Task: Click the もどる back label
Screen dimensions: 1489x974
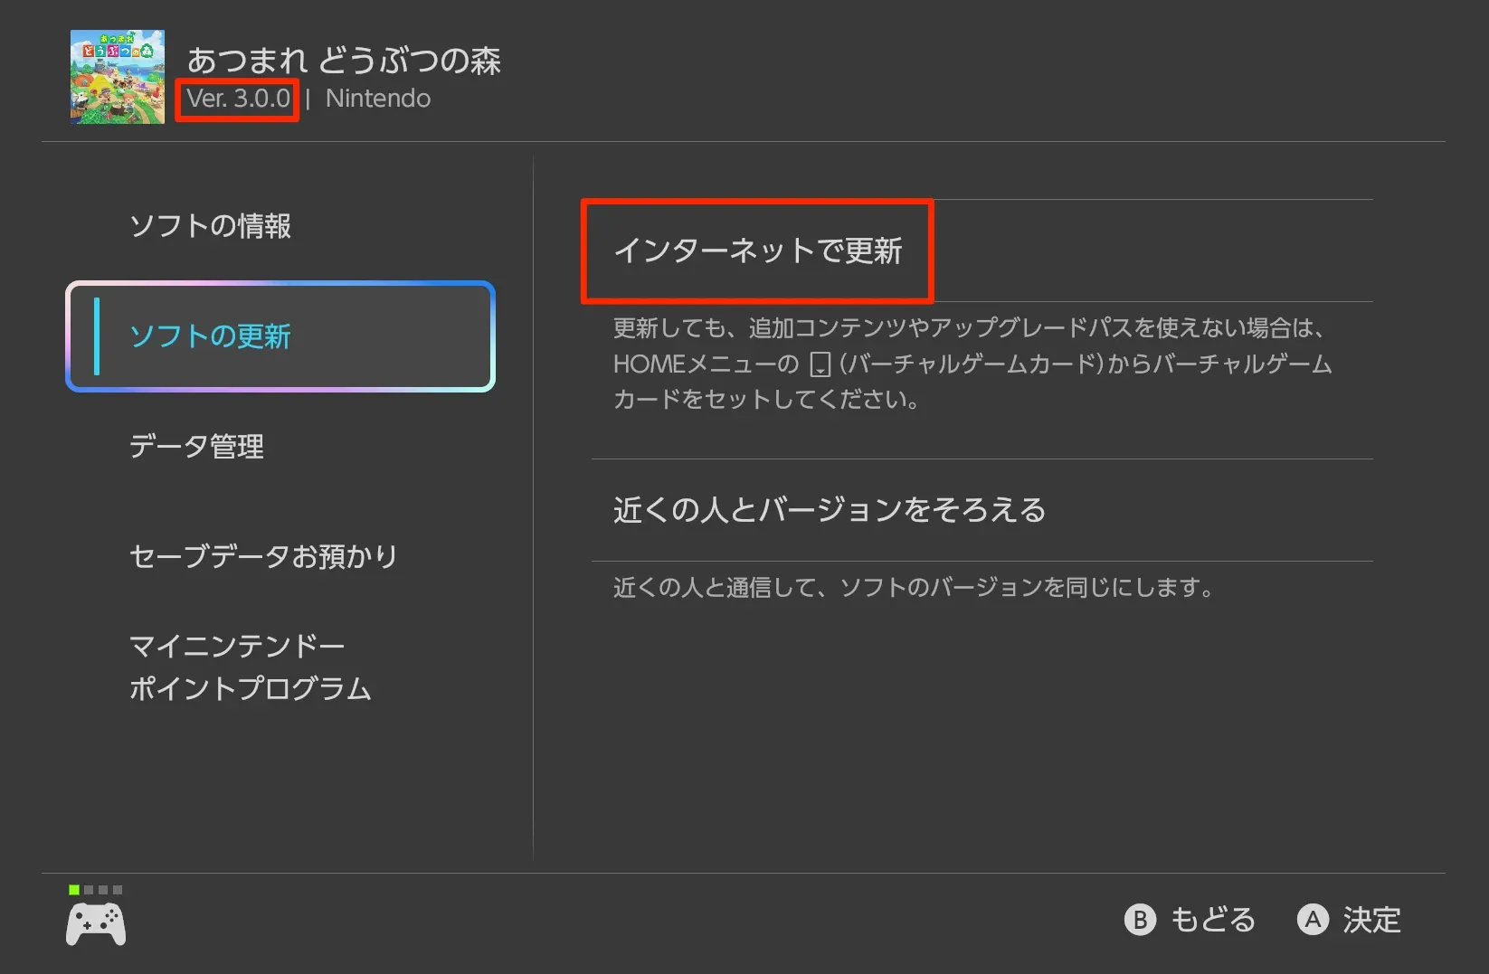Action: [x=1212, y=920]
